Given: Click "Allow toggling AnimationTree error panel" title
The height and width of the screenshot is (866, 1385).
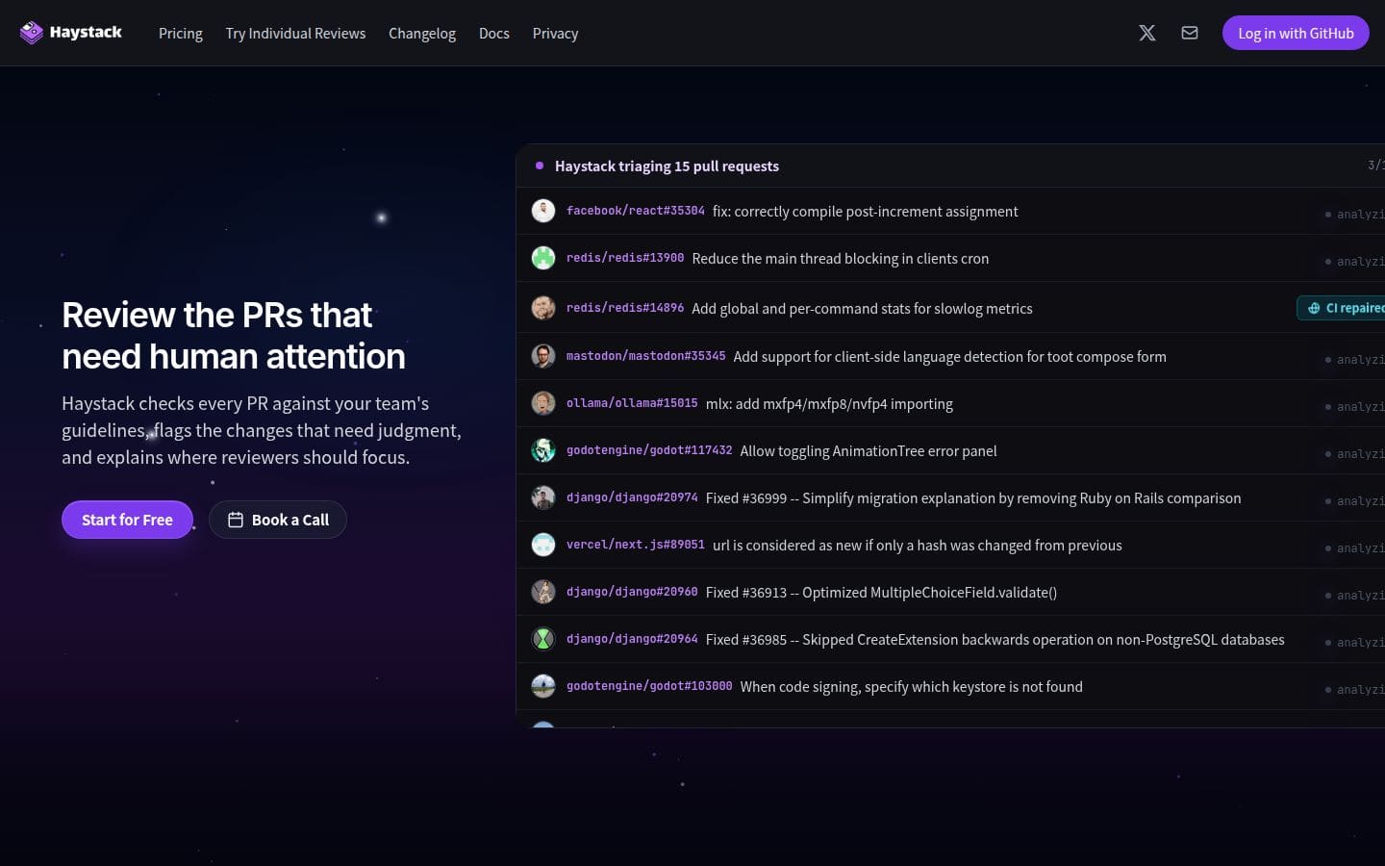Looking at the screenshot, I should click(x=869, y=451).
